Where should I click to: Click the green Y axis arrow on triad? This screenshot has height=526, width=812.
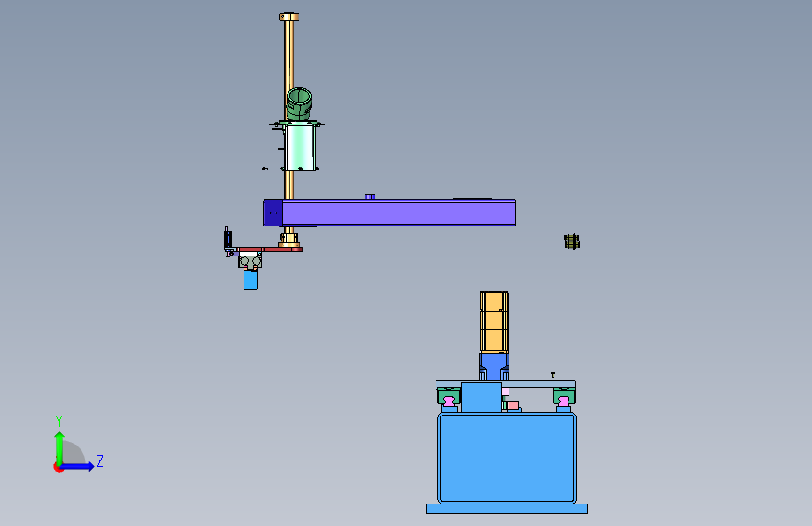click(60, 447)
